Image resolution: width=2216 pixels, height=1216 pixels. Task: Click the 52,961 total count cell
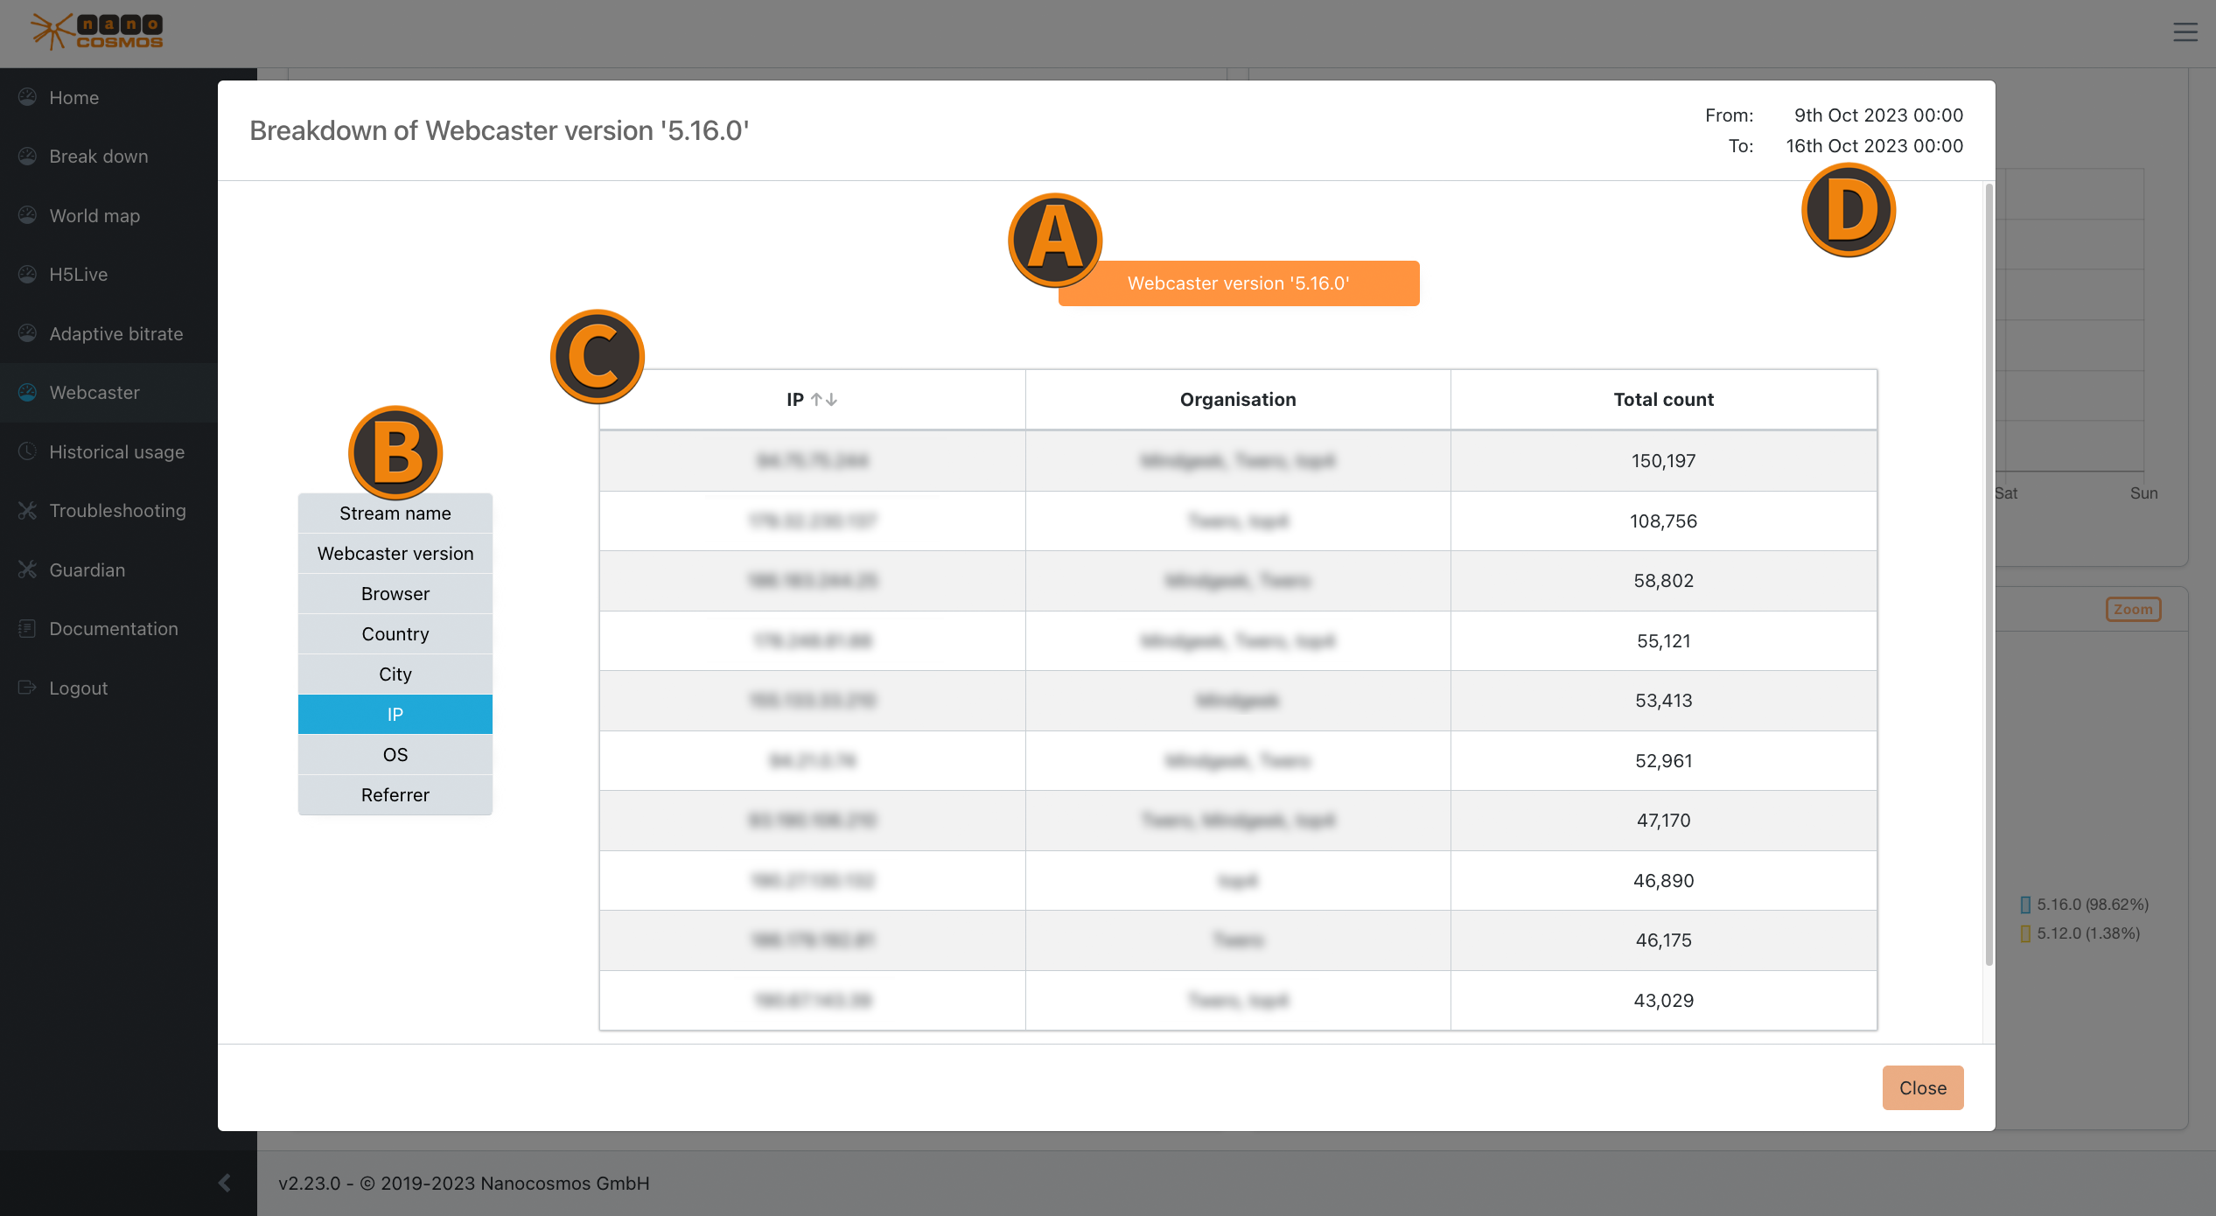[1663, 761]
